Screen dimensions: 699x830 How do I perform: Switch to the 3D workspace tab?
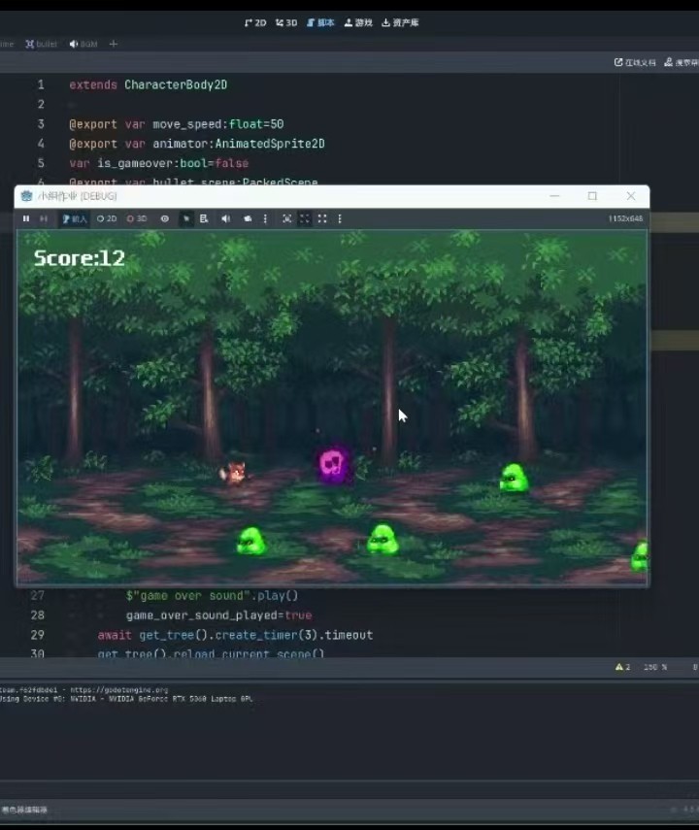286,22
